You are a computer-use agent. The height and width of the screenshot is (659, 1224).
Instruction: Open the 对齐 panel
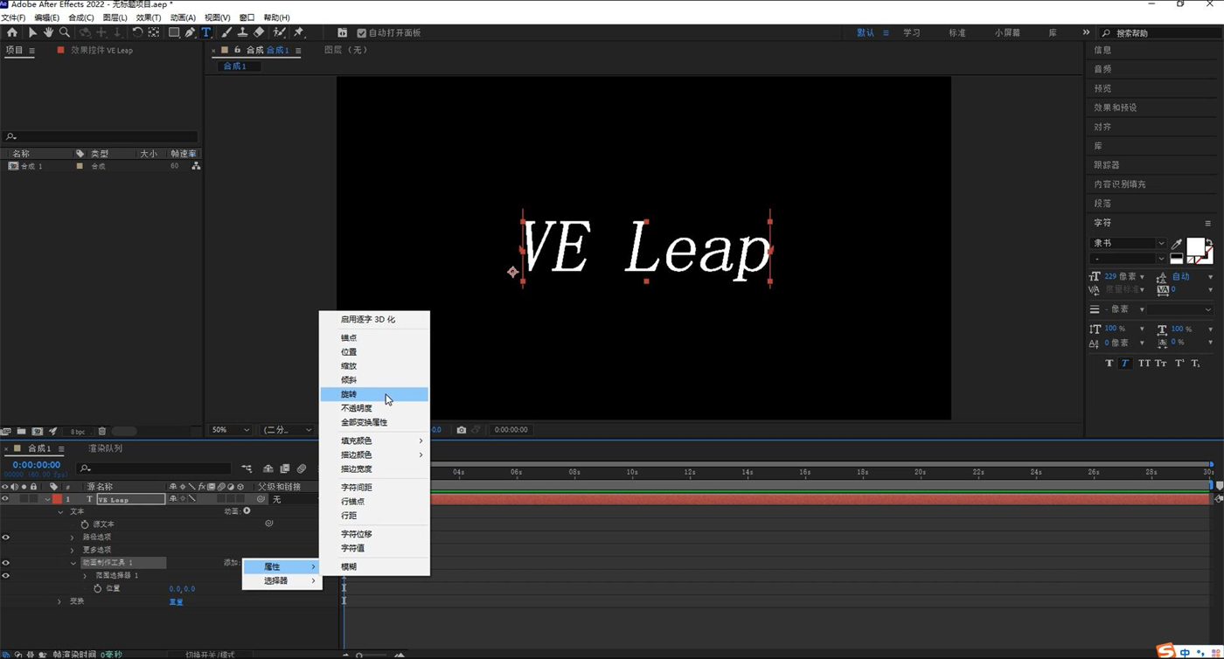coord(1102,127)
